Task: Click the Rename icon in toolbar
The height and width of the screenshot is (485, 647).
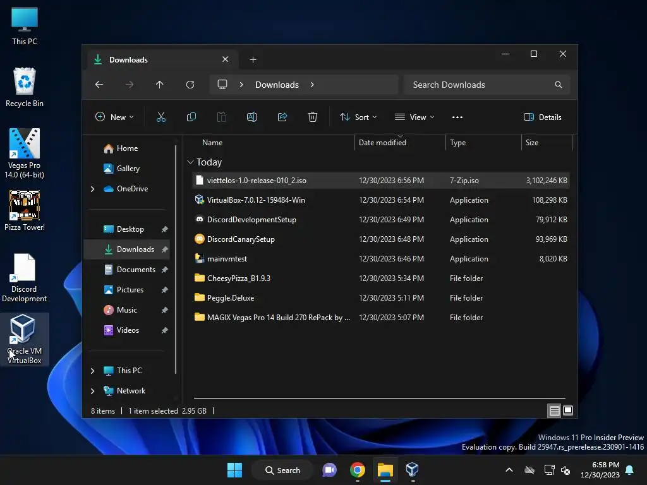Action: (x=252, y=117)
